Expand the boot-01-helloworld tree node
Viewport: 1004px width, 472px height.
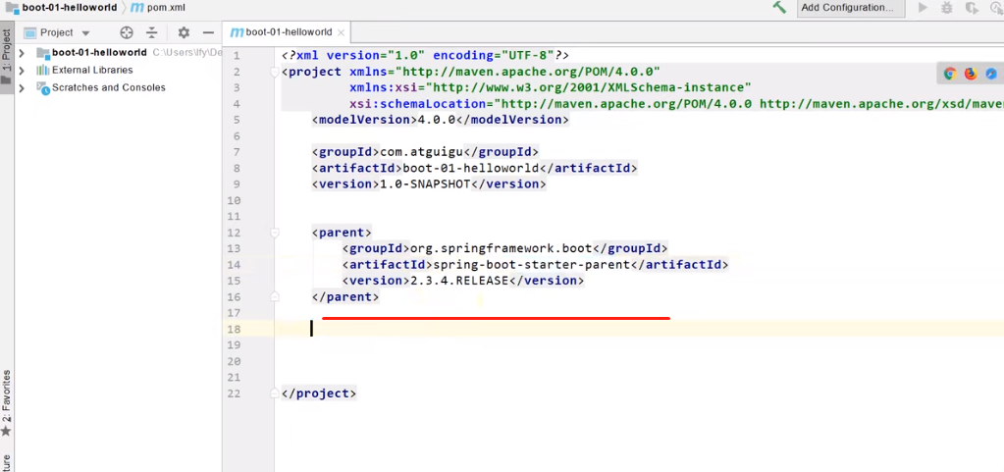pyautogui.click(x=22, y=53)
